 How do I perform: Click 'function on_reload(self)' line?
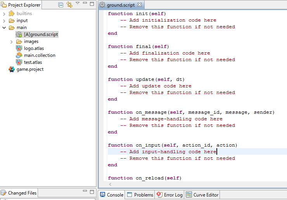tap(145, 178)
